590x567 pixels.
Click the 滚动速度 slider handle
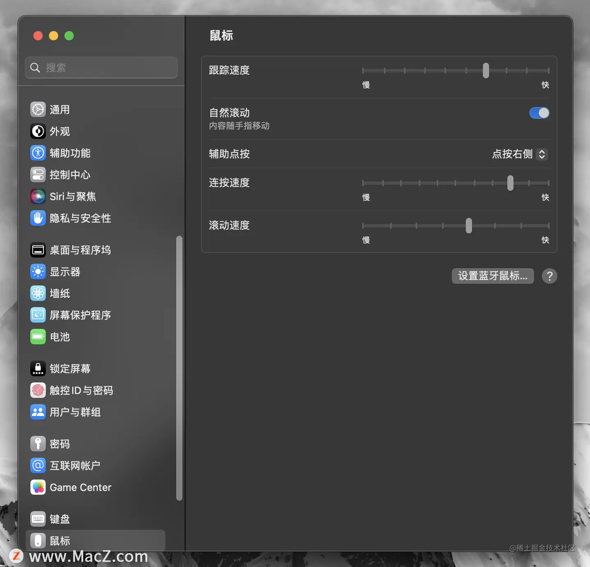[469, 226]
